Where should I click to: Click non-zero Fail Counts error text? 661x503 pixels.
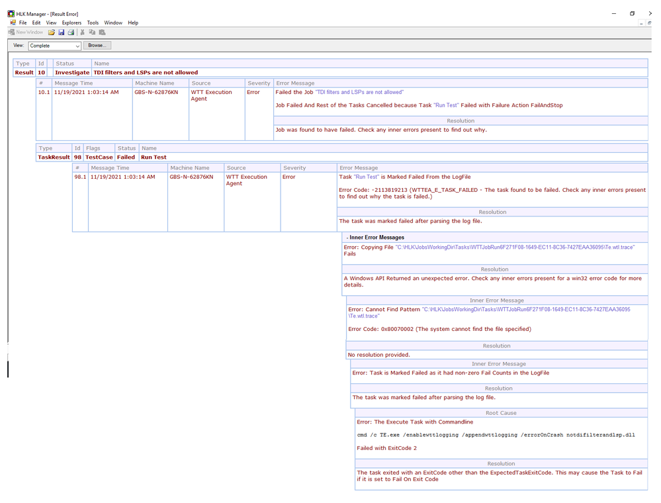tap(451, 373)
